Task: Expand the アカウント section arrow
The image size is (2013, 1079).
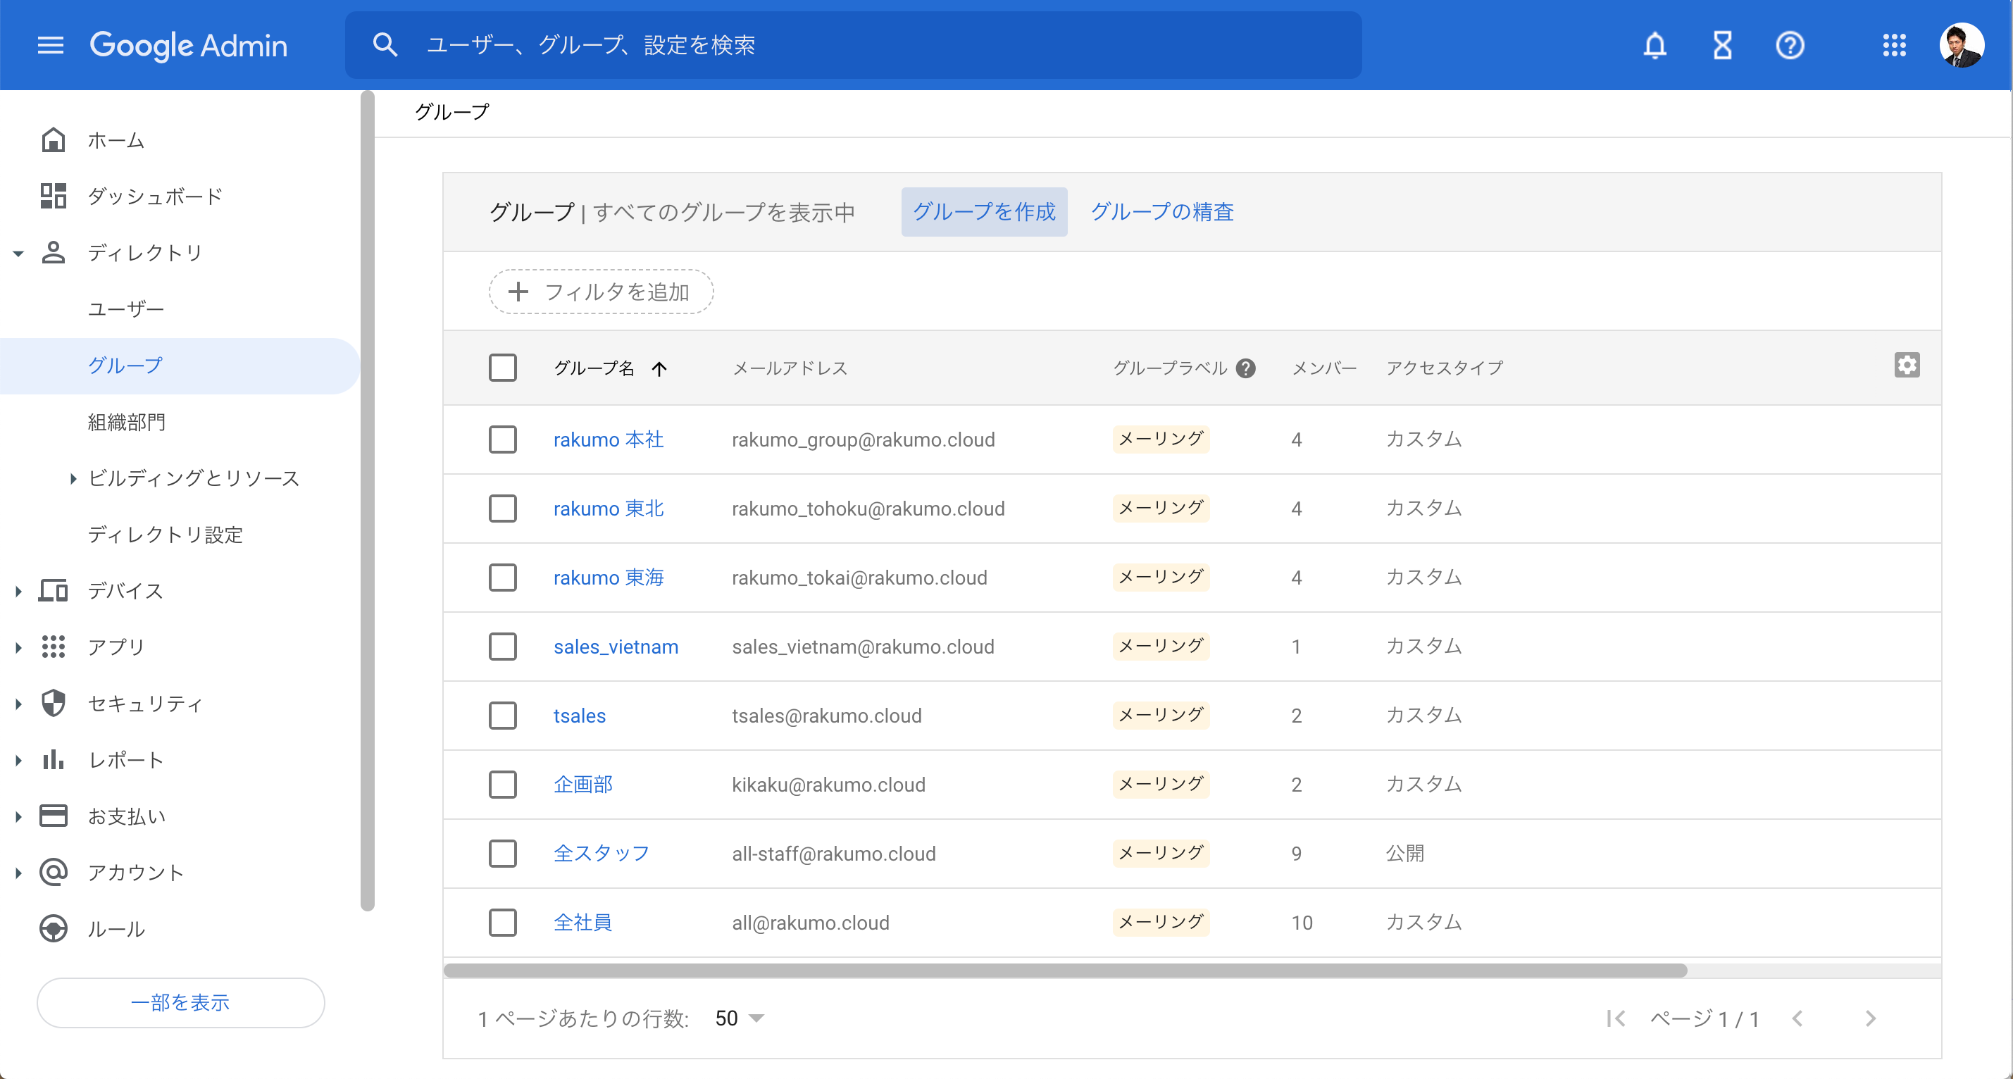Action: (18, 873)
